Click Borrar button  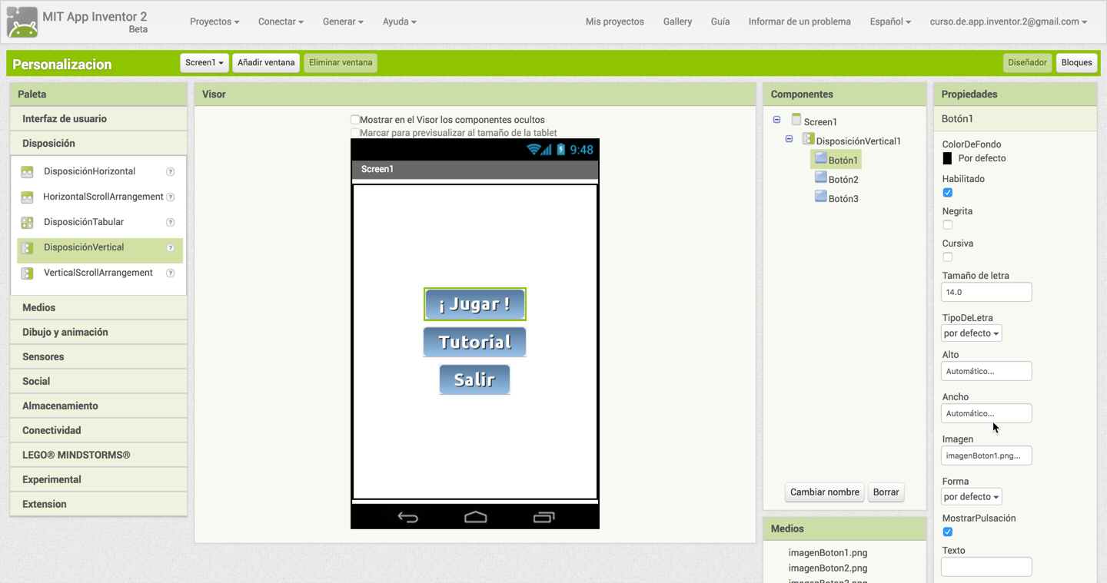[886, 492]
